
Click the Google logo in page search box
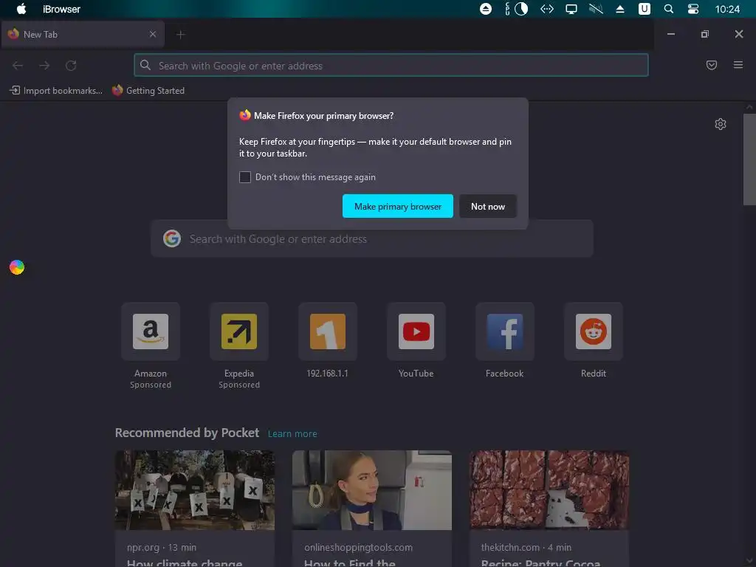tap(171, 238)
